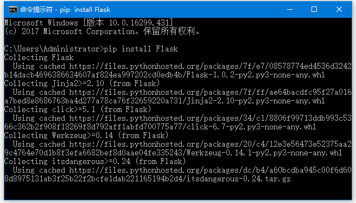Click the itsdangerous-0.24.tar.gz filename
This screenshot has width=356, height=203.
238,179
